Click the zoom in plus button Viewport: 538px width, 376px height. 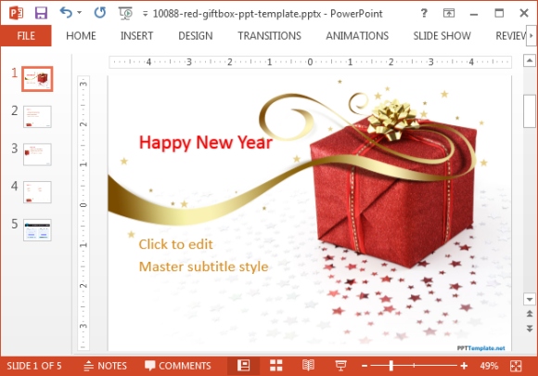point(464,366)
